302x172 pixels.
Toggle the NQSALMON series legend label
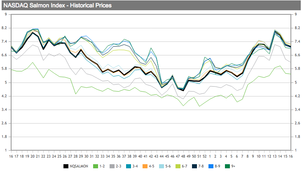pyautogui.click(x=79, y=166)
